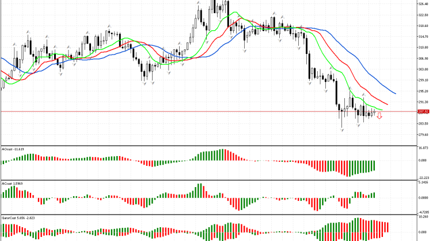Click the separator between price chart and AOcust
433x241 pixels.
(207, 145)
